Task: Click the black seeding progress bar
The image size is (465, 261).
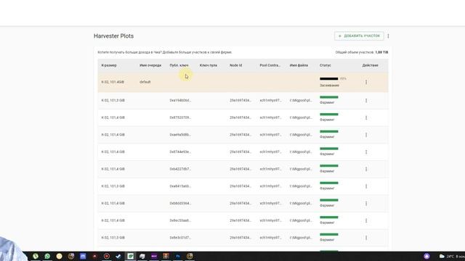Action: click(x=329, y=79)
